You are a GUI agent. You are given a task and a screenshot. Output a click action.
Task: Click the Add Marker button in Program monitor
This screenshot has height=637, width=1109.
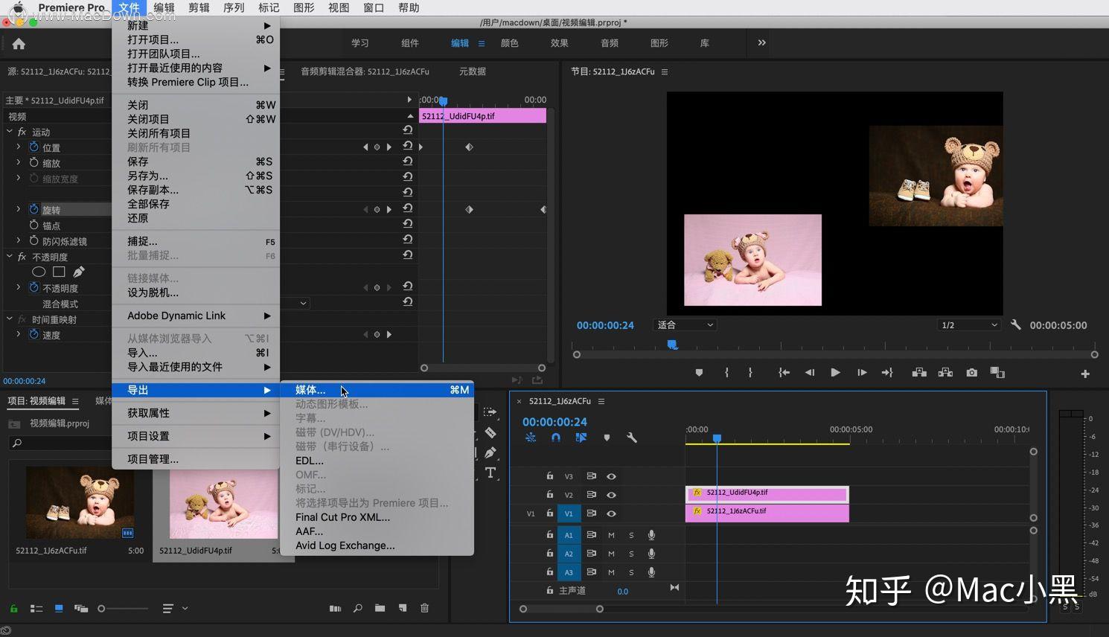699,373
